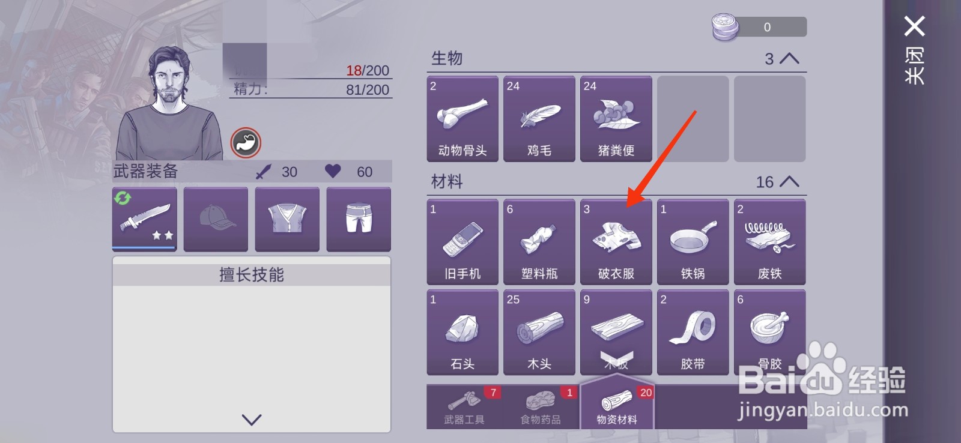Image resolution: width=961 pixels, height=443 pixels.
Task: Tap the 破衣服 torn clothes item
Action: (616, 242)
